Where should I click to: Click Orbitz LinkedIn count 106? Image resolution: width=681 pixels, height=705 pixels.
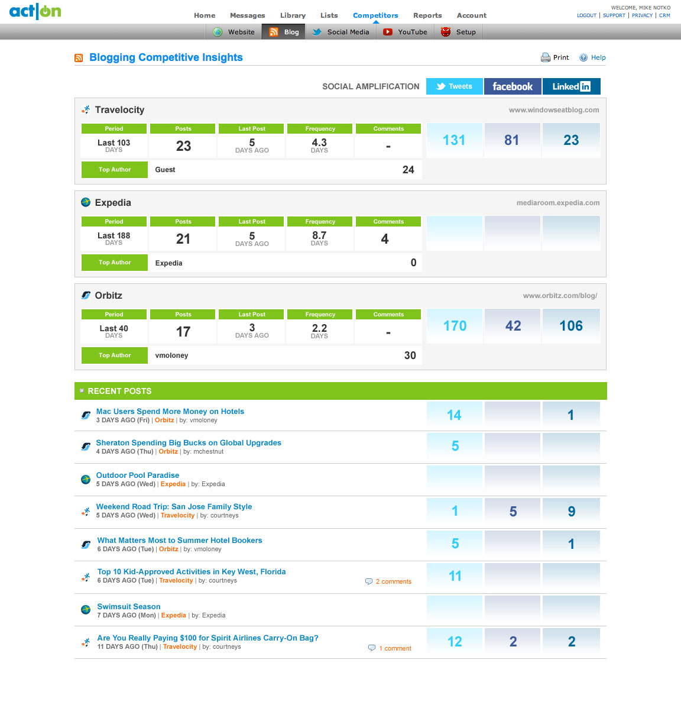pos(571,326)
